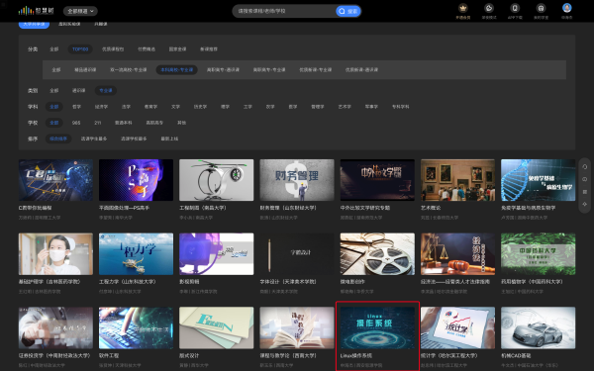This screenshot has height=371, width=594.
Task: Select TOP100 in the 分类 row
Action: pyautogui.click(x=80, y=49)
